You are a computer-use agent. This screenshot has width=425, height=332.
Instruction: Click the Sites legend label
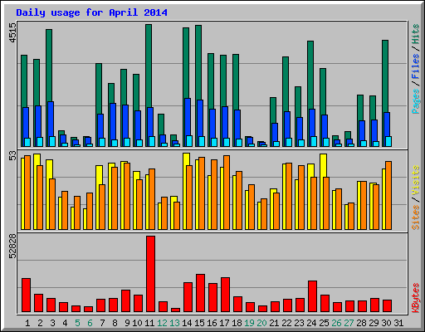(416, 217)
